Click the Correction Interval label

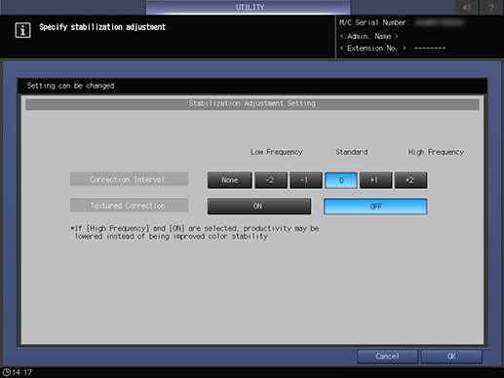coord(129,179)
